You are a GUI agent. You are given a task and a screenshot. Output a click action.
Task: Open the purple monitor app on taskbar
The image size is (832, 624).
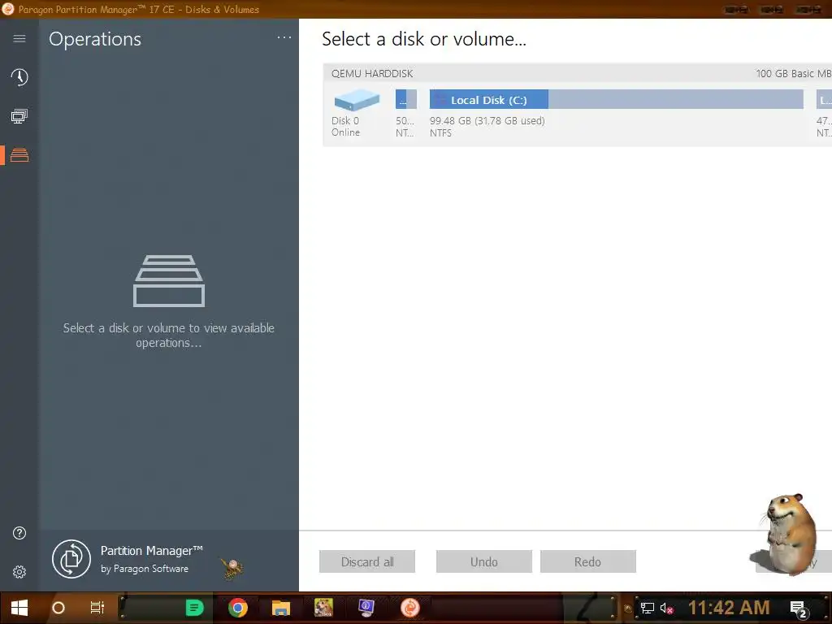tap(366, 608)
